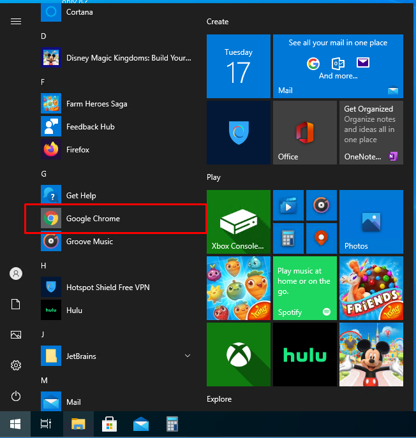Open the Farm Heroes Saga tile

click(x=239, y=288)
